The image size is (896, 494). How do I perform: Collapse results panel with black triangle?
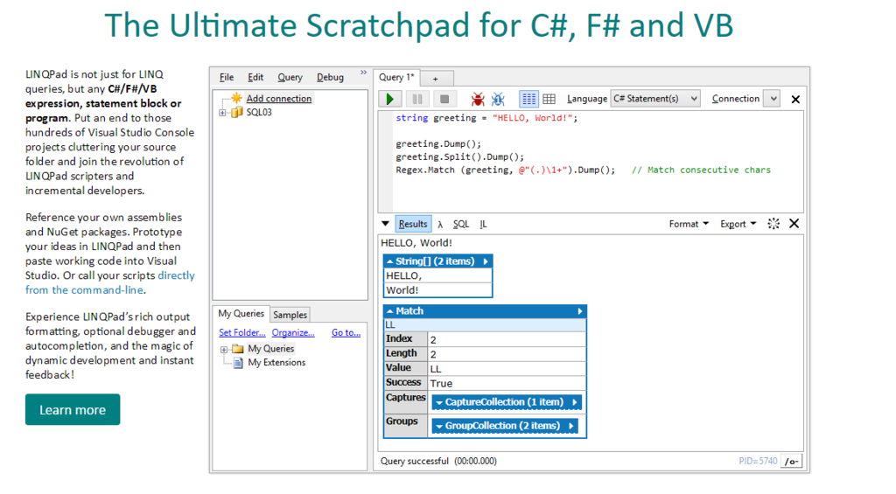click(x=385, y=223)
